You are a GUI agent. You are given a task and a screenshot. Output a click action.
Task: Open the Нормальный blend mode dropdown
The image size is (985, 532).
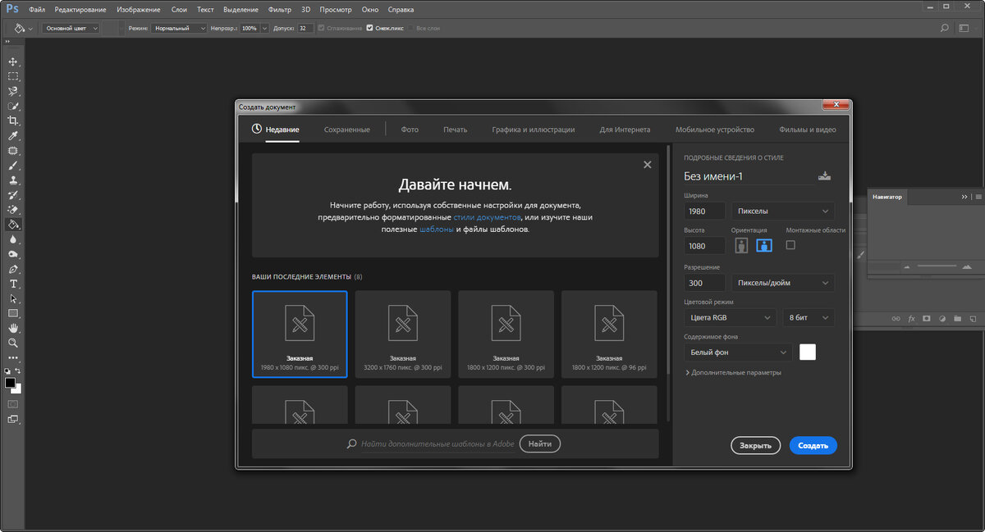[x=179, y=28]
